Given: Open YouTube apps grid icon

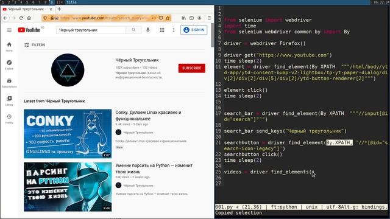Looking at the screenshot, I should (x=162, y=30).
